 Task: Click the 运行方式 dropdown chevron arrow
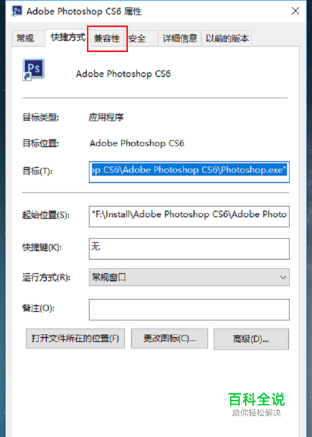pyautogui.click(x=283, y=277)
